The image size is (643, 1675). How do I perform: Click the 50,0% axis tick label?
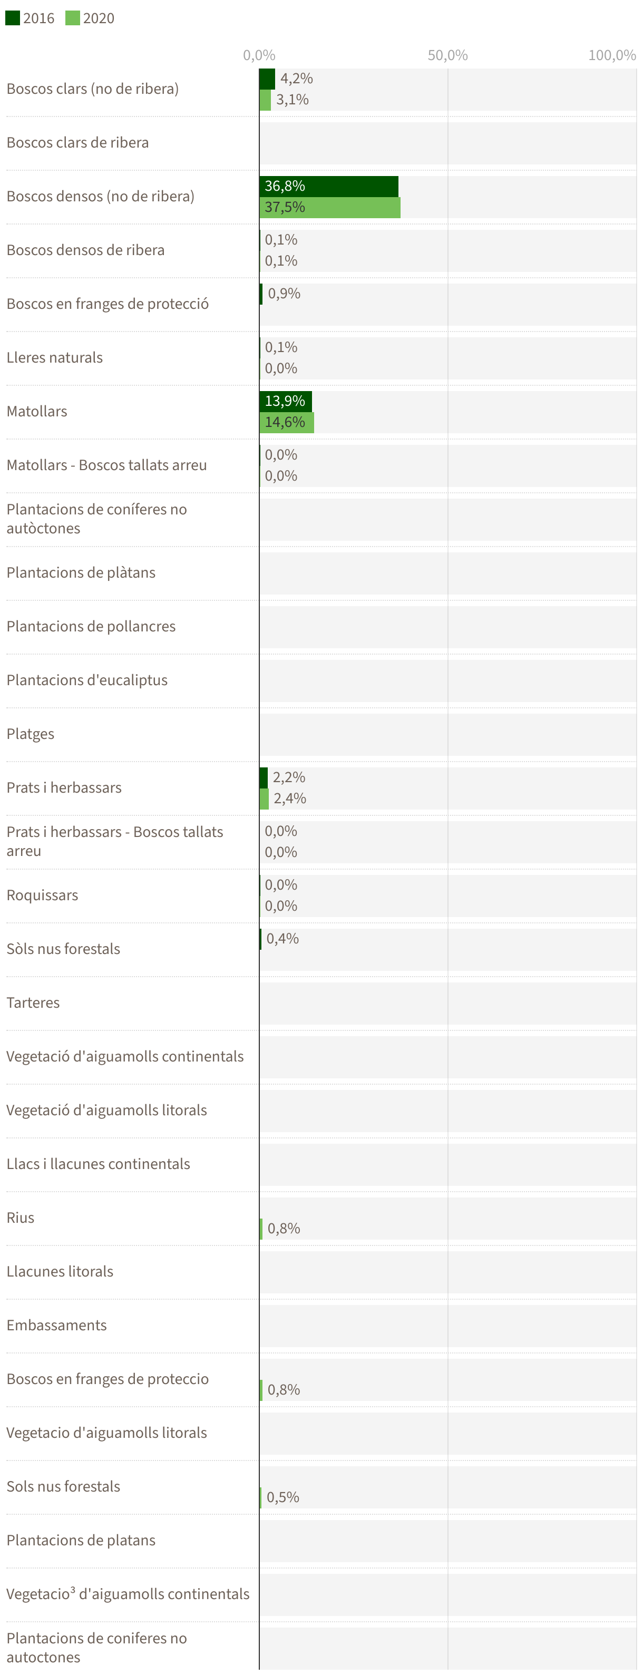click(447, 55)
